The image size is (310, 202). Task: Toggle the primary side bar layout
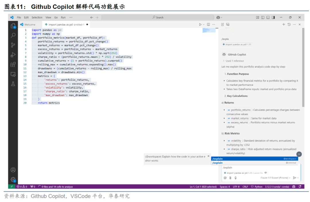(263, 17)
